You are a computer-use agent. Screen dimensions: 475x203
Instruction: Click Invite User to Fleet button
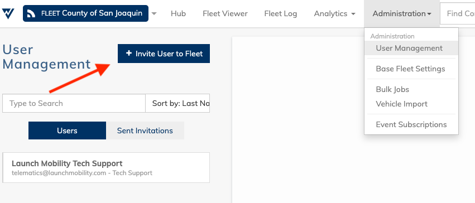point(164,54)
